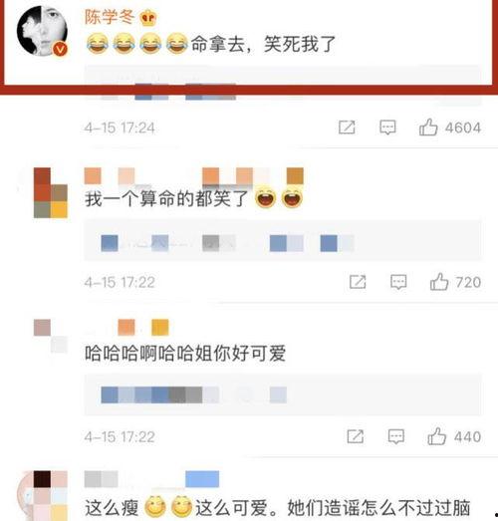
Task: Expand replies under 哈哈哈啊哈哈姐你好可爱 comment
Action: point(283,395)
